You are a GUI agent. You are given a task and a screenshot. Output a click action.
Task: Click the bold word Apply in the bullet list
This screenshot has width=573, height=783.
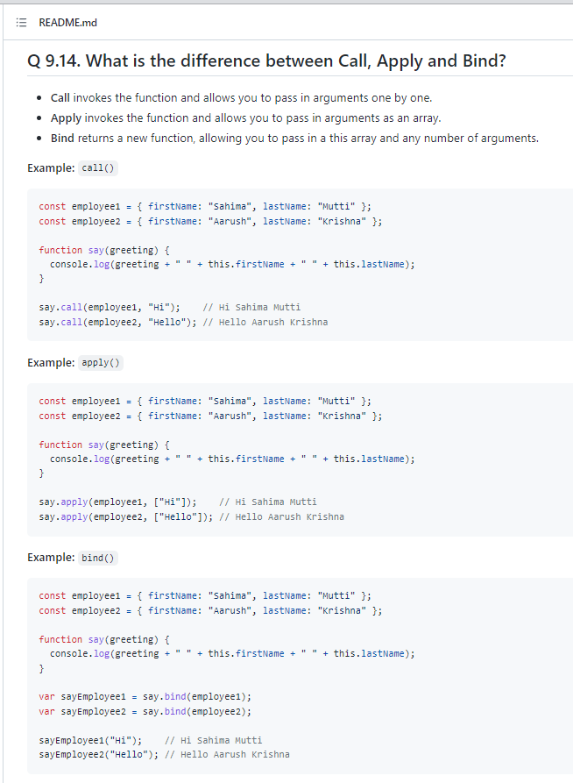(66, 117)
